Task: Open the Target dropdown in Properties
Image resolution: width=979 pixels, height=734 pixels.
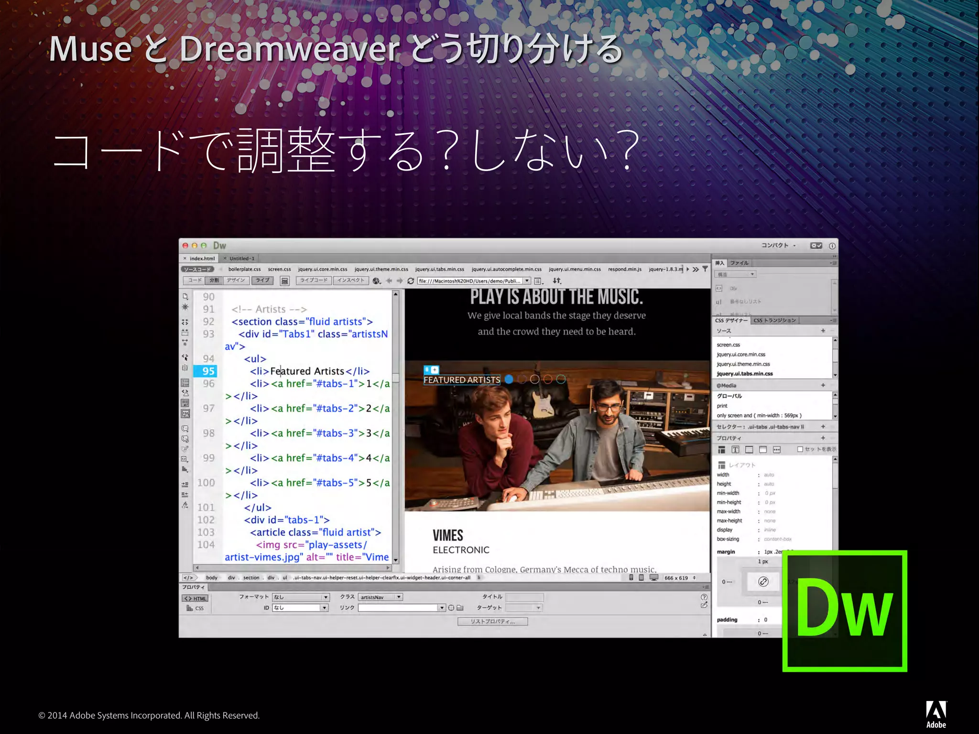Action: 524,608
